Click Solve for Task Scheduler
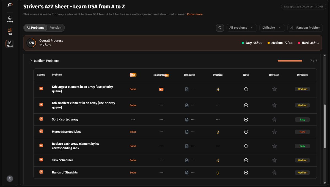 [x=133, y=160]
